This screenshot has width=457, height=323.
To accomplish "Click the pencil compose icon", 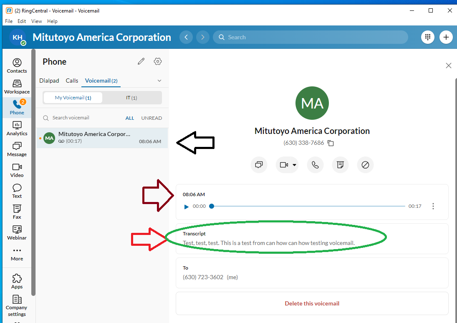I will point(141,62).
